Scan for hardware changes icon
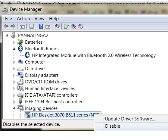The height and width of the screenshot is (140, 168). [57, 26]
